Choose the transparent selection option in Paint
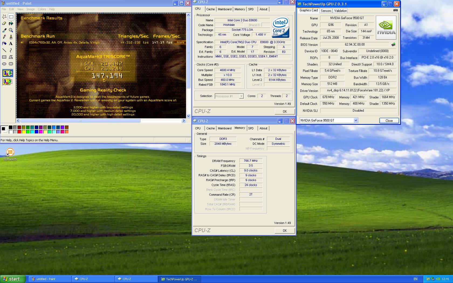453x283 pixels. (8, 82)
